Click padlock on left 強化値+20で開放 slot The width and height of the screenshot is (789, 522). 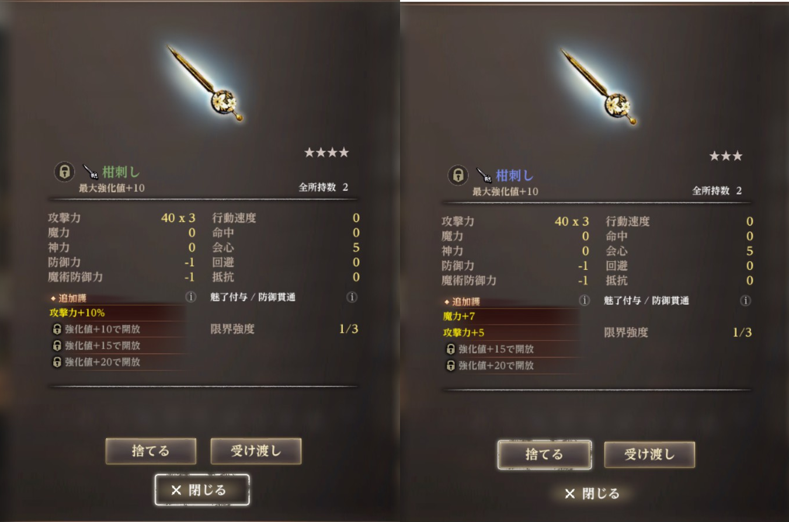[x=57, y=361]
